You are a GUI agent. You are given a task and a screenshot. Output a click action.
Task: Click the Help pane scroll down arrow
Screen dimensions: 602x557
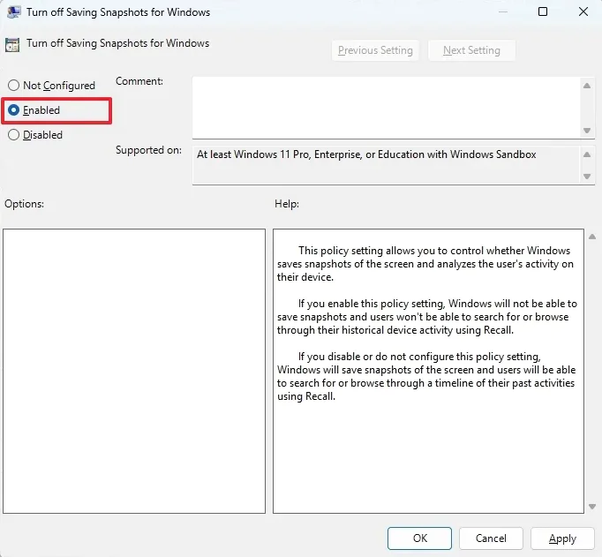click(592, 507)
